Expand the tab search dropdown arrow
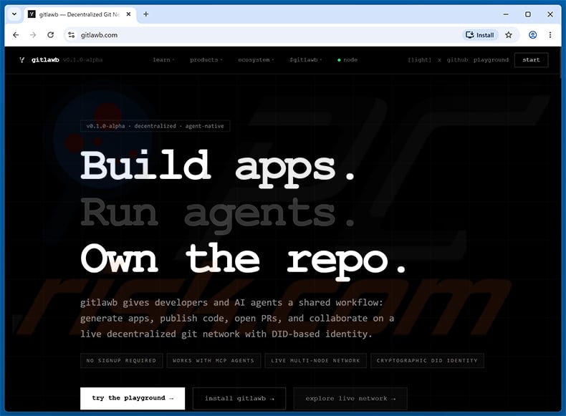 [14, 14]
